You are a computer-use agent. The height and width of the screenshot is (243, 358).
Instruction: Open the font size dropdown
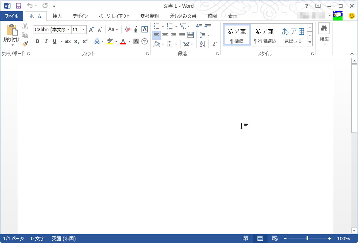pyautogui.click(x=84, y=29)
